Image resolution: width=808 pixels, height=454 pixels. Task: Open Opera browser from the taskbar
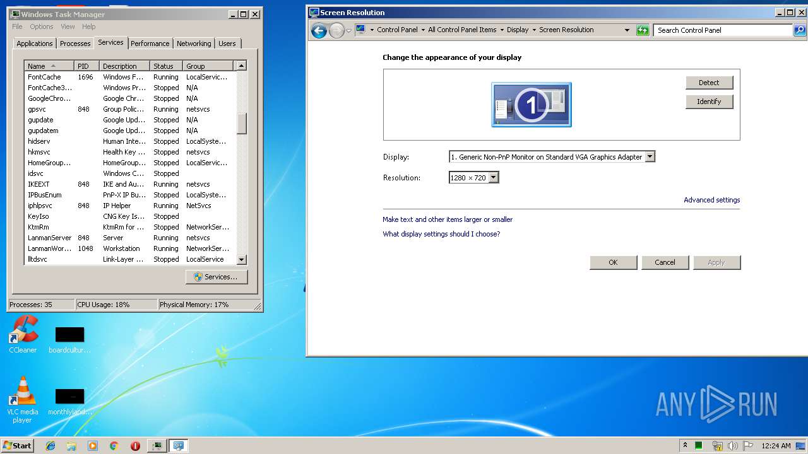click(x=135, y=446)
